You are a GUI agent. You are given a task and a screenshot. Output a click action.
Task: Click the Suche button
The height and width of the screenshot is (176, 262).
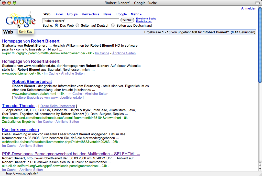(x=127, y=20)
